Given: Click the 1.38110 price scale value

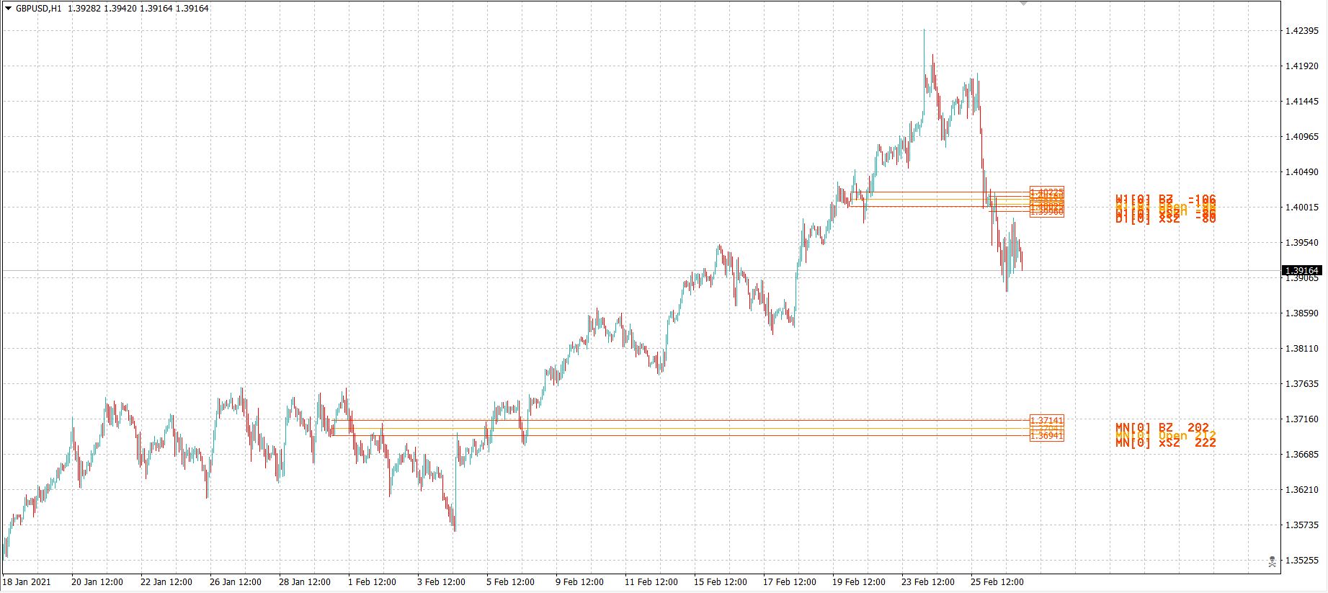Looking at the screenshot, I should (1302, 349).
